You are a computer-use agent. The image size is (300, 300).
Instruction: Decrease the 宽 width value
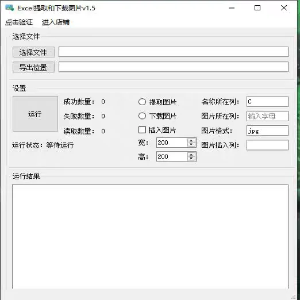click(191, 144)
